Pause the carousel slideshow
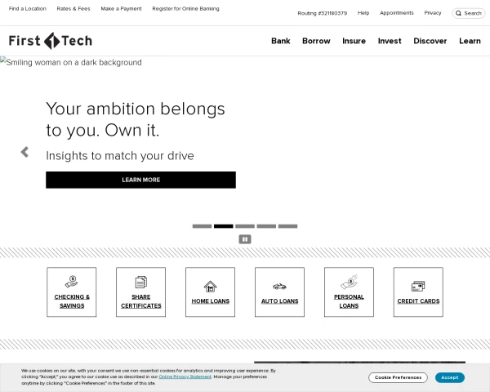The height and width of the screenshot is (392, 490). coord(245,239)
